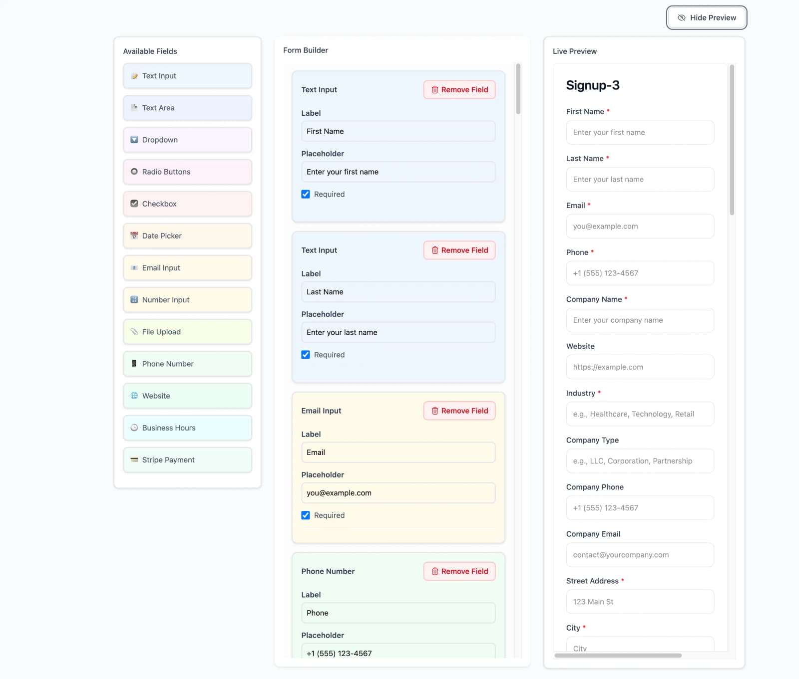The width and height of the screenshot is (799, 679).
Task: Focus the Company Name preview input
Action: (x=640, y=320)
